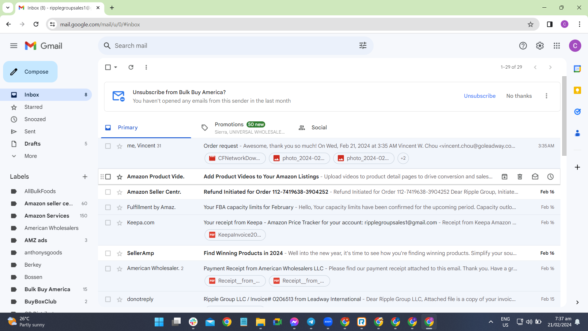Open the select dropdown arrow beside checkbox
588x331 pixels.
click(x=115, y=67)
